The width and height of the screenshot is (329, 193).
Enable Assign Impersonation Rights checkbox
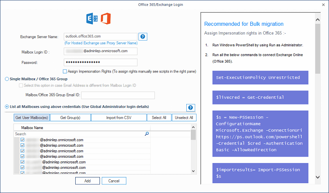pyautogui.click(x=65, y=71)
